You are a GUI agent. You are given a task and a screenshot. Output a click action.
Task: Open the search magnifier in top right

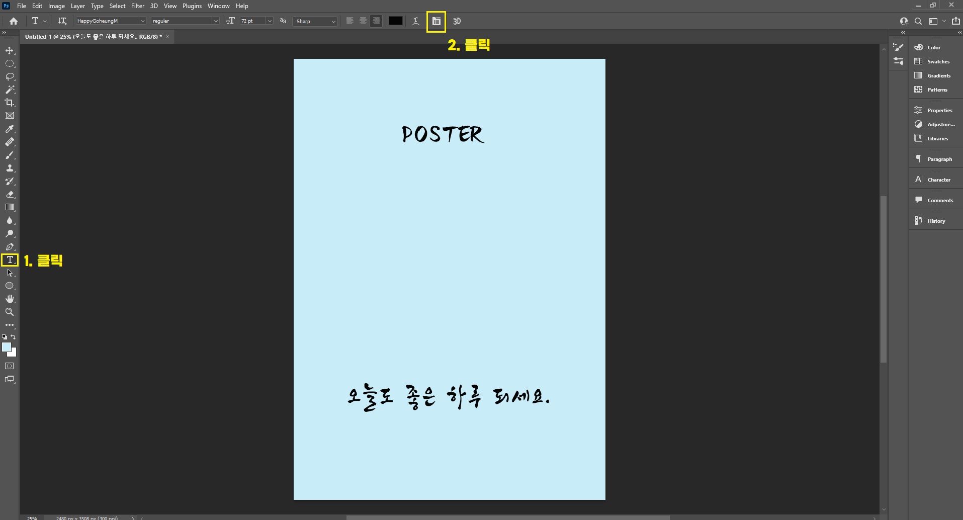[x=918, y=21]
